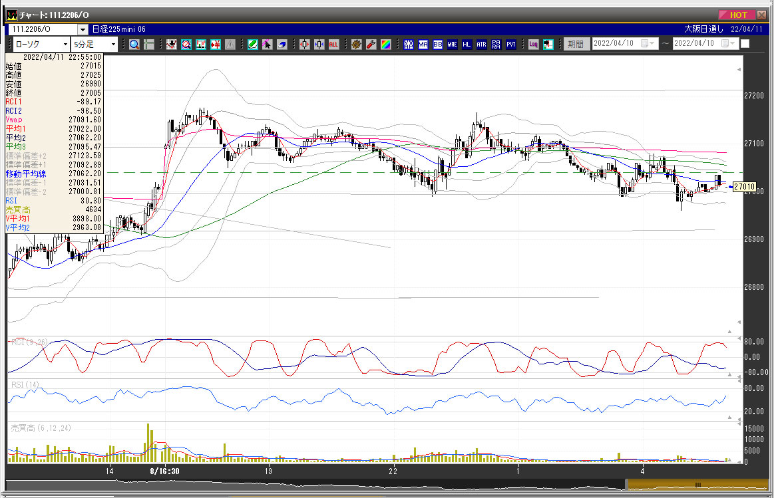Click the red arrow export icon
Image resolution: width=774 pixels, height=498 pixels.
(x=548, y=45)
